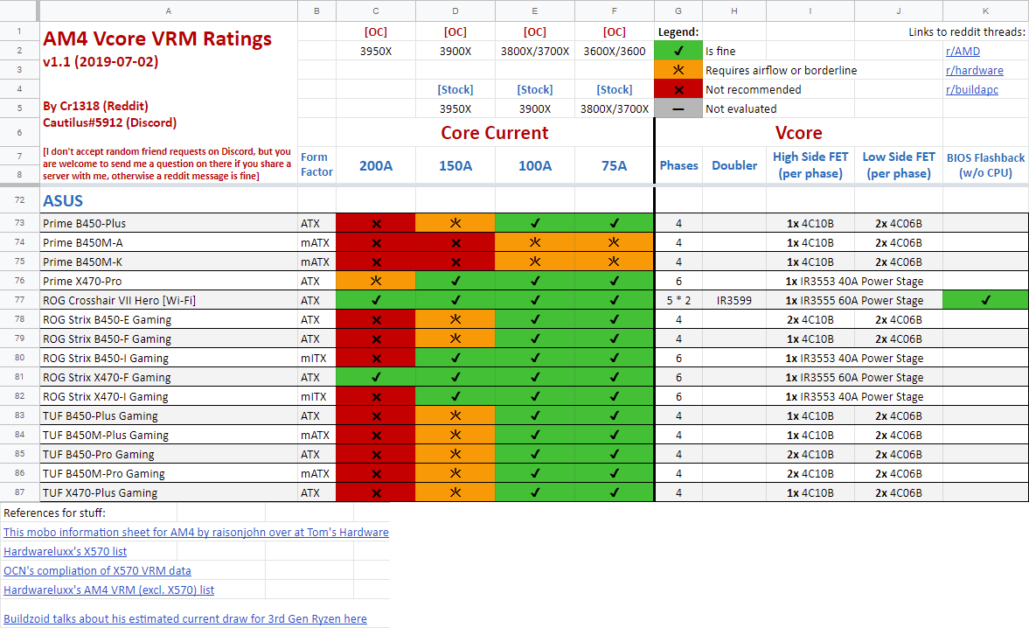Select the 'TUF X470-Plus Gaming' name cell
The width and height of the screenshot is (1029, 628).
[169, 492]
